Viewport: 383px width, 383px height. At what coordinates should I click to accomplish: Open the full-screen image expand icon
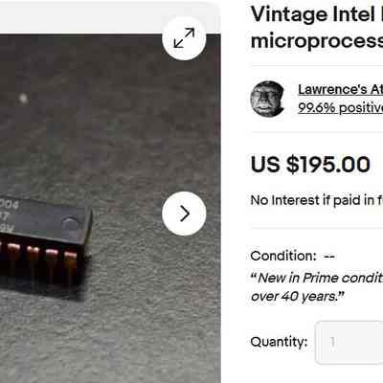[184, 38]
